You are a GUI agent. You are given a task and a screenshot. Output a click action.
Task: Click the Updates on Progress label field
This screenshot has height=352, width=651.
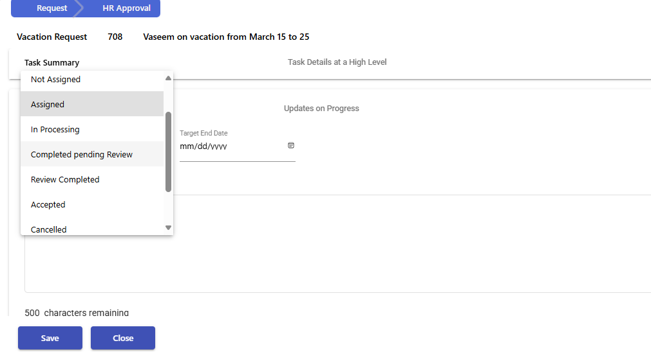coord(321,109)
